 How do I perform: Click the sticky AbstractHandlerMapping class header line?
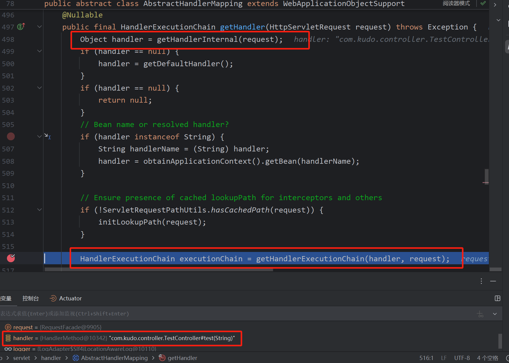224,4
